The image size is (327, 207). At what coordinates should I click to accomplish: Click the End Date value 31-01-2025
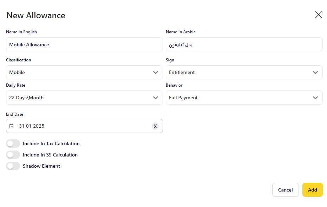click(32, 126)
